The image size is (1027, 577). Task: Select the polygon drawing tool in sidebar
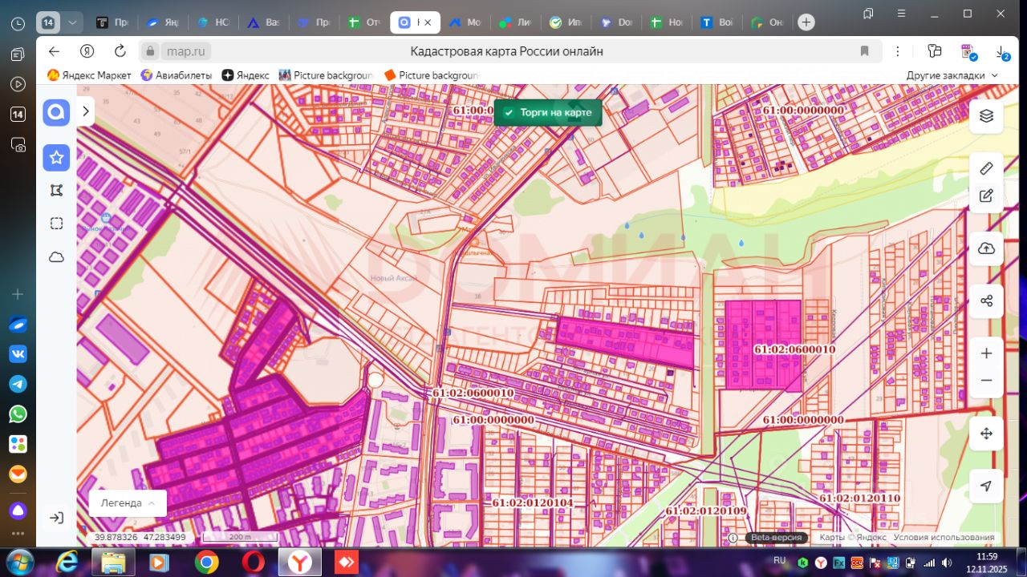point(56,191)
